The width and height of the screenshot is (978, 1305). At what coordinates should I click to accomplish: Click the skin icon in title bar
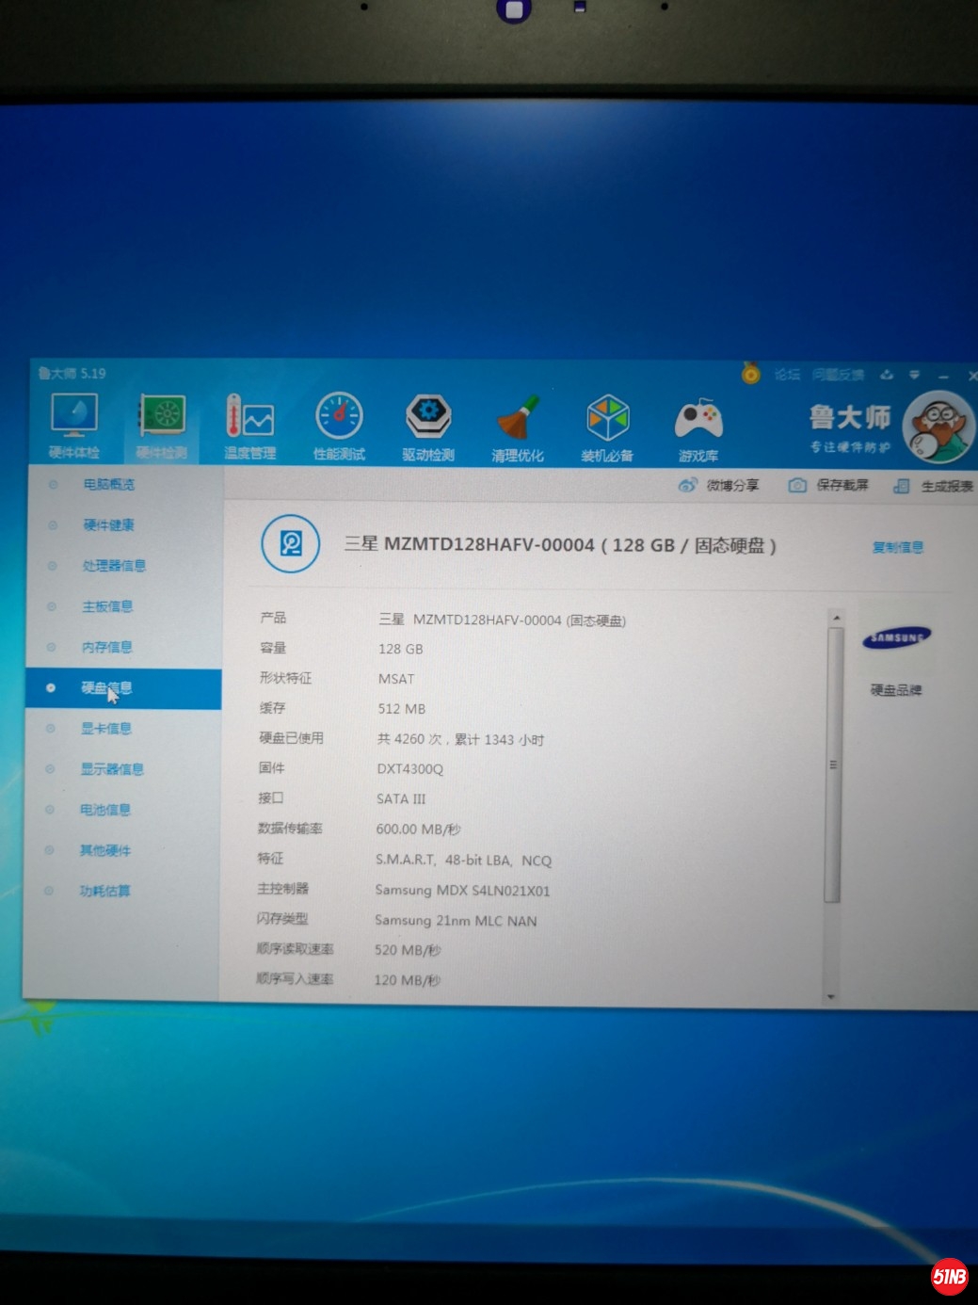886,375
